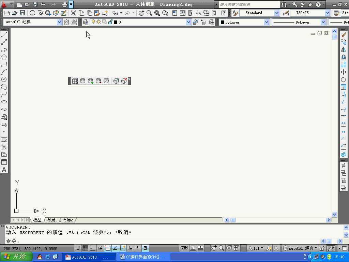Toggle Object Snap Tracking in status bar
Screen dimensions: 349x262
(115, 248)
